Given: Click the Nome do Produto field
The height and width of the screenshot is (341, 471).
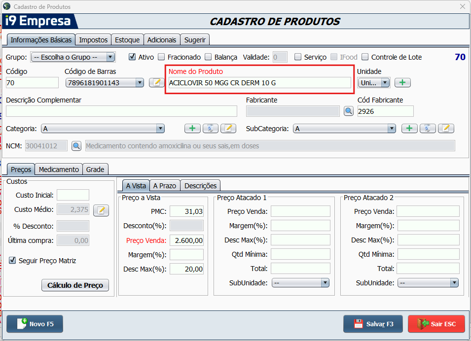Looking at the screenshot, I should coord(259,83).
